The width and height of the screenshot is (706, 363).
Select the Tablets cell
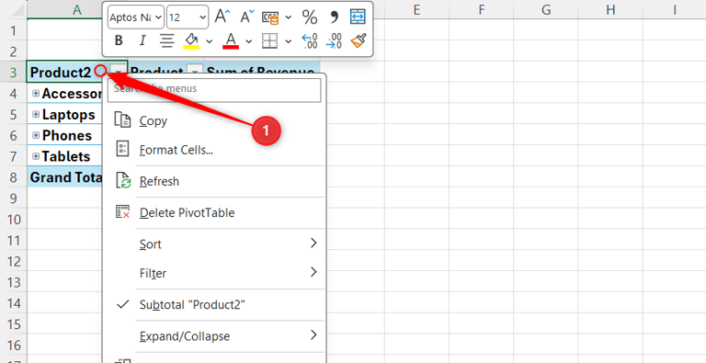[65, 156]
